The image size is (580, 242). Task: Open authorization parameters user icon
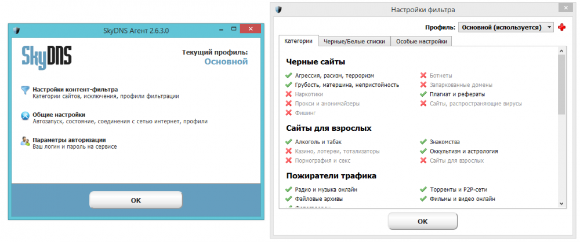25,141
